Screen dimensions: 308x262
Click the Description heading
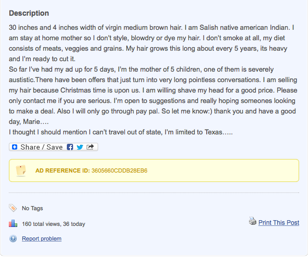pos(29,13)
